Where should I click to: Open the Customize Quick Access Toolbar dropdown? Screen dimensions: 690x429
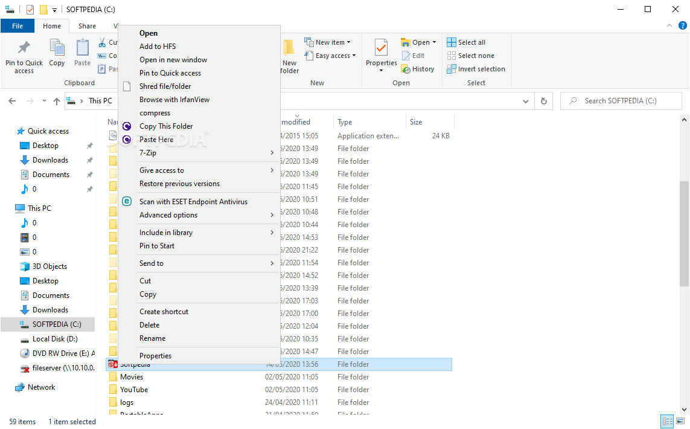pos(54,10)
